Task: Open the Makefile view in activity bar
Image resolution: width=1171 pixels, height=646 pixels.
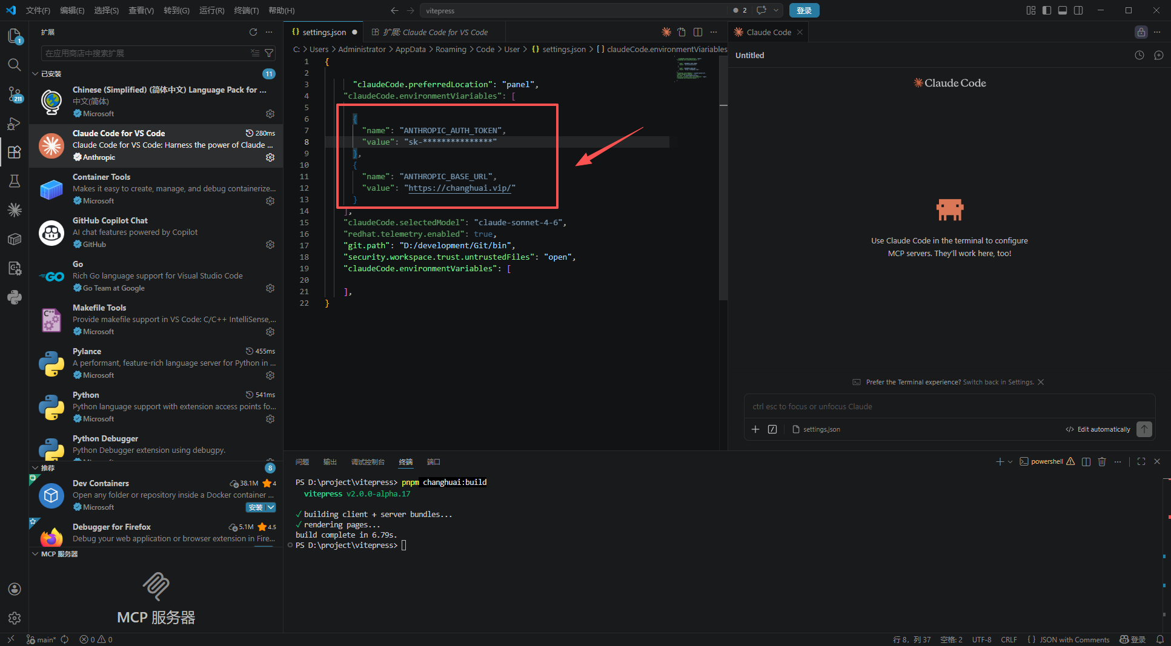Action: (15, 268)
